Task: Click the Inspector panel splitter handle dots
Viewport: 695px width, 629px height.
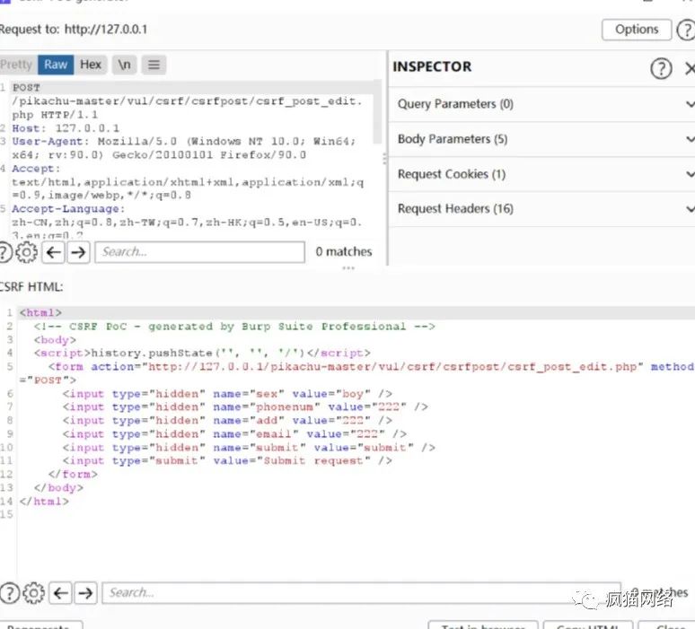Action: click(384, 159)
